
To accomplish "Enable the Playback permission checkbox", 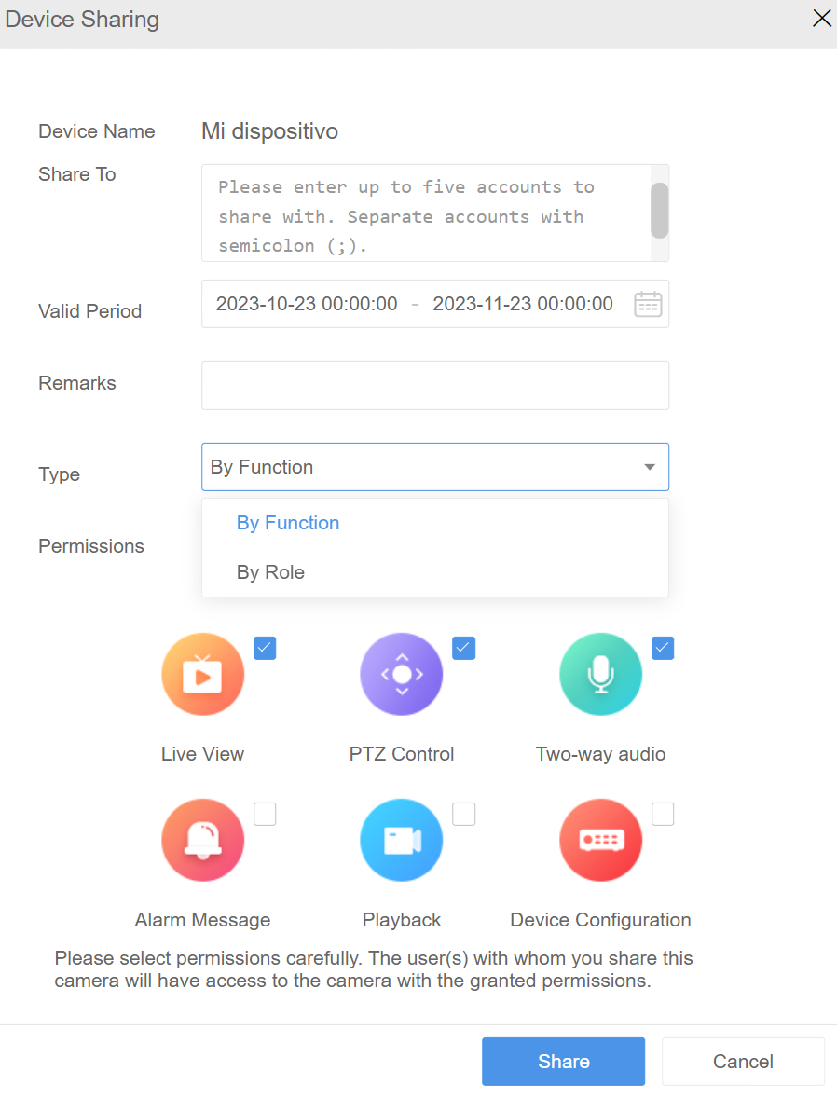I will coord(463,814).
